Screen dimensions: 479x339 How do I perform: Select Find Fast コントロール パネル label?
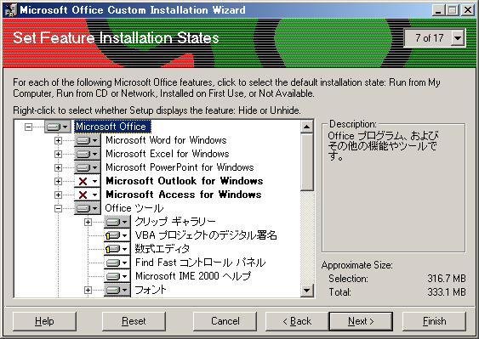[x=201, y=263]
